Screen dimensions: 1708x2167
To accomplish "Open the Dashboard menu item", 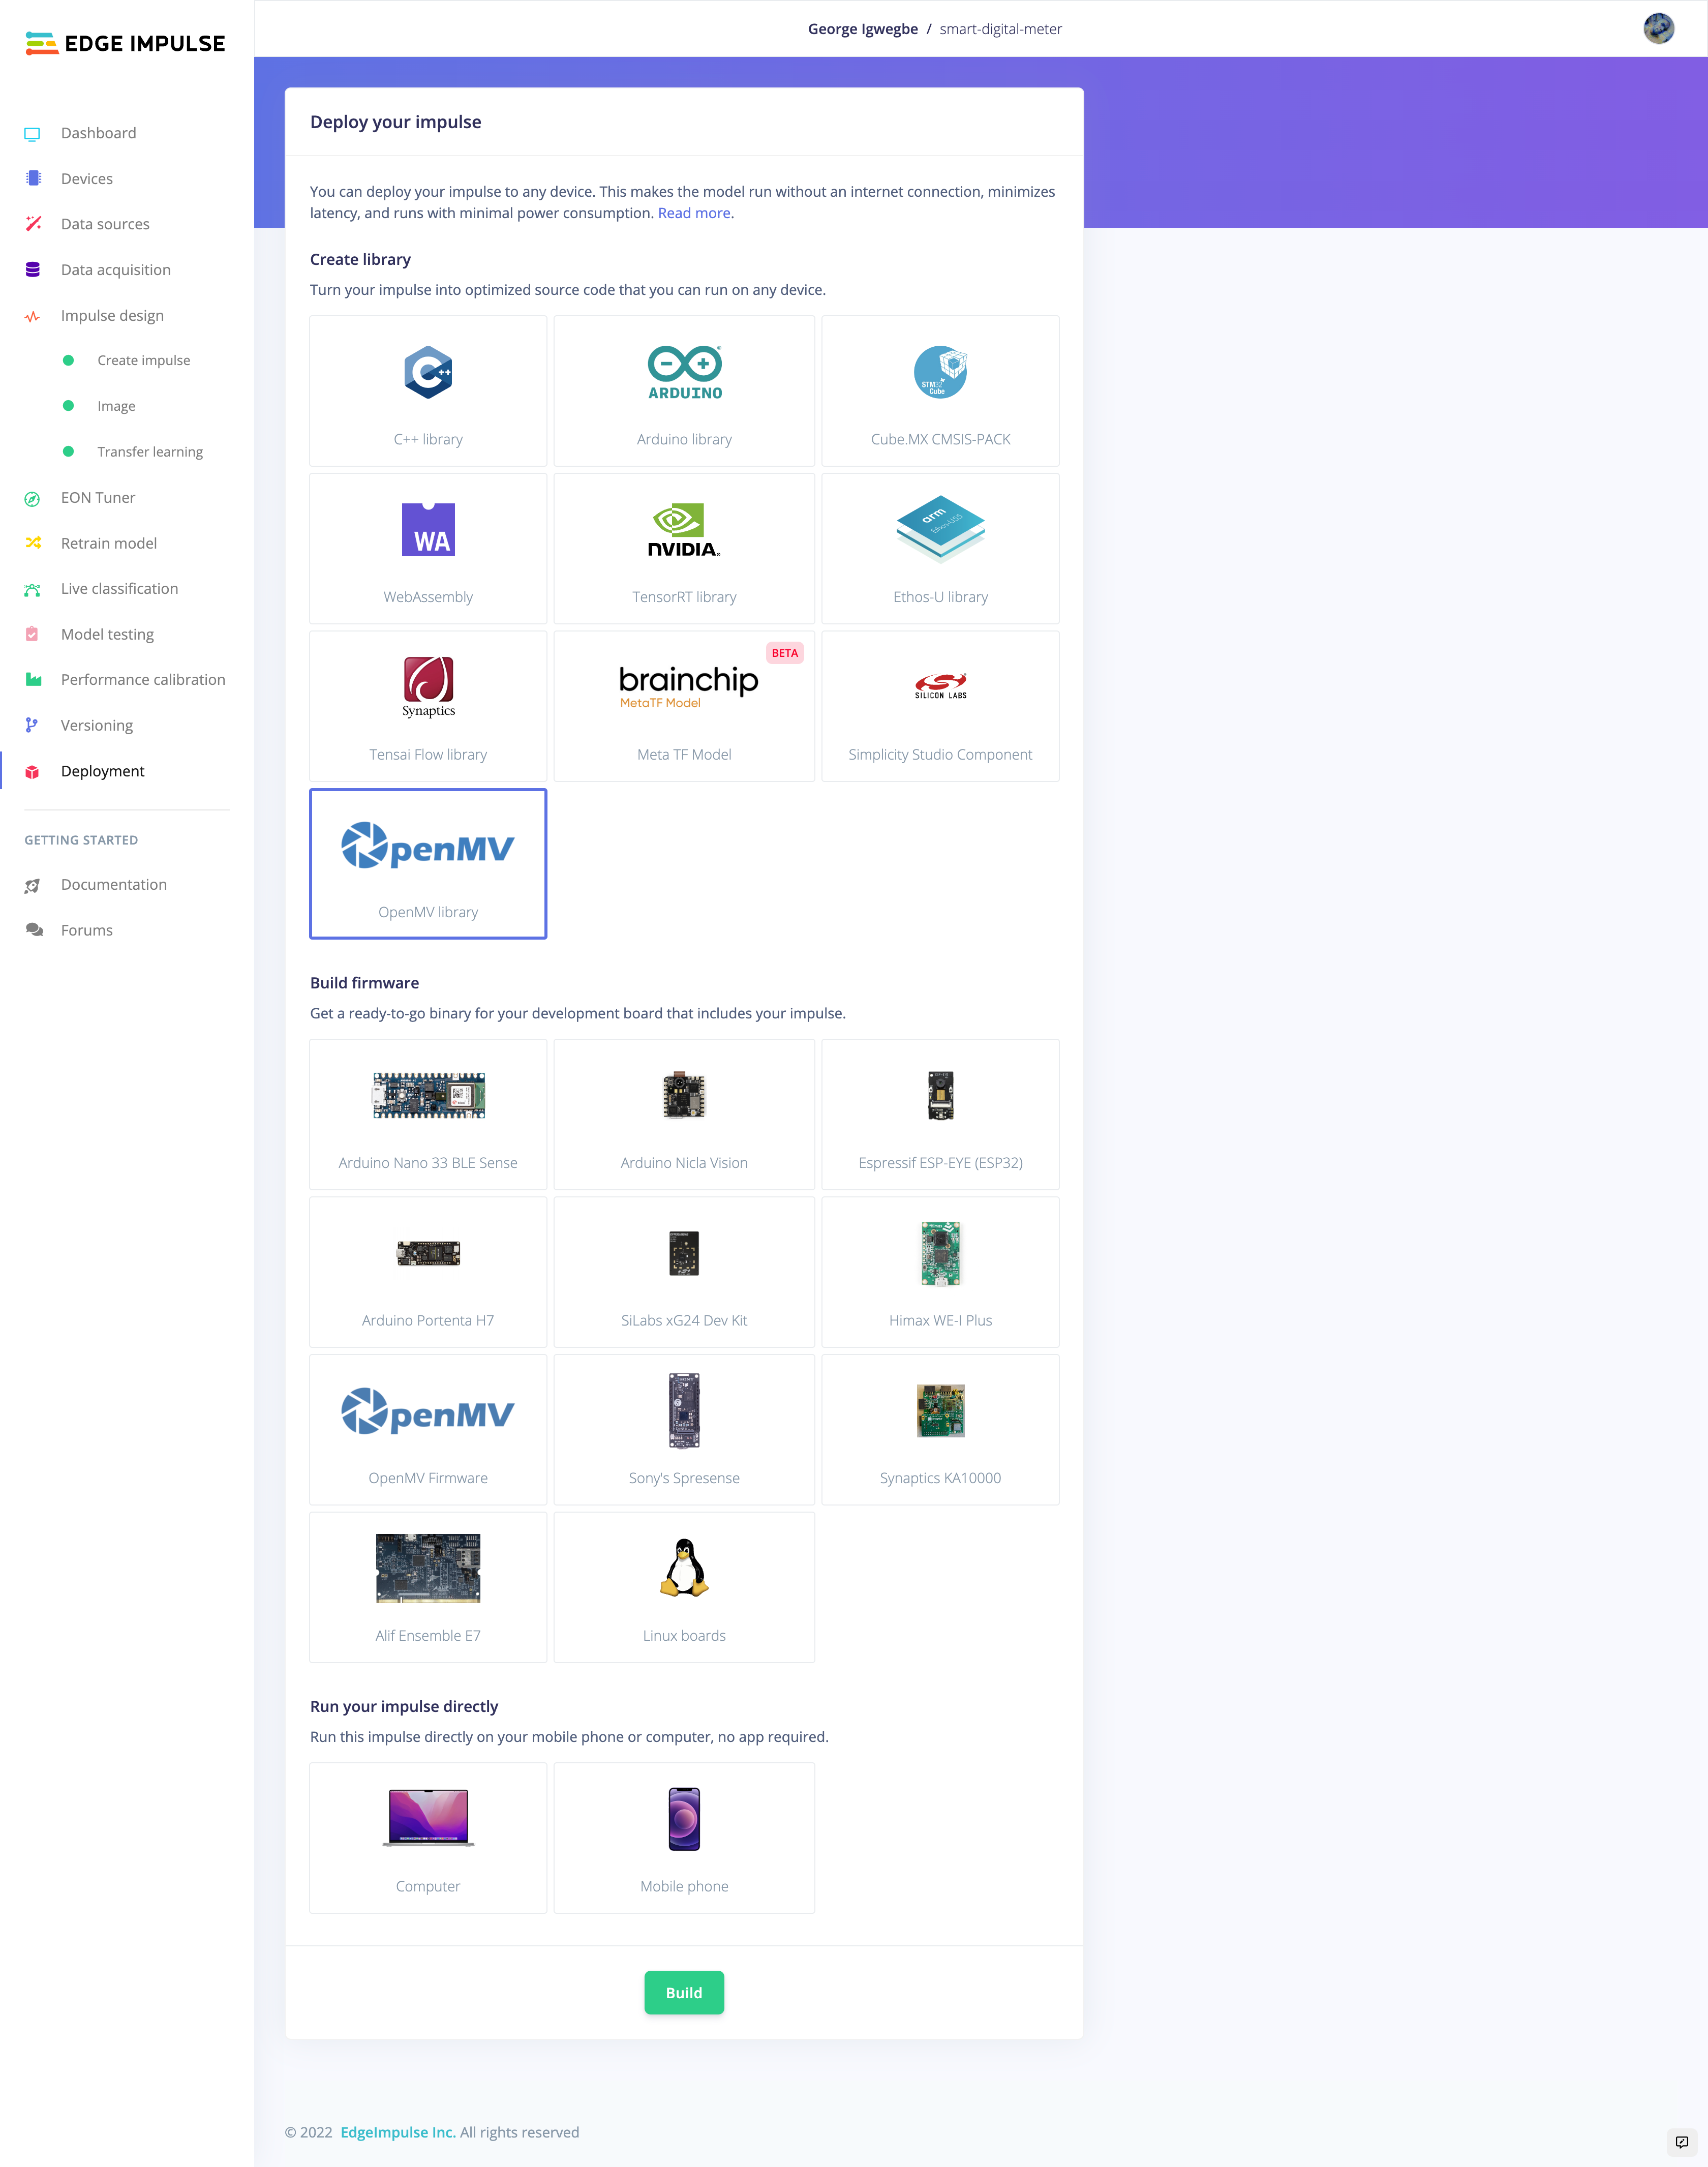I will (98, 133).
